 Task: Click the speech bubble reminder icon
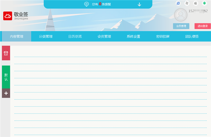(87, 4)
